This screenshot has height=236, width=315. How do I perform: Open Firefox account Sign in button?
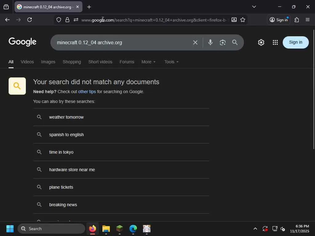pyautogui.click(x=279, y=20)
